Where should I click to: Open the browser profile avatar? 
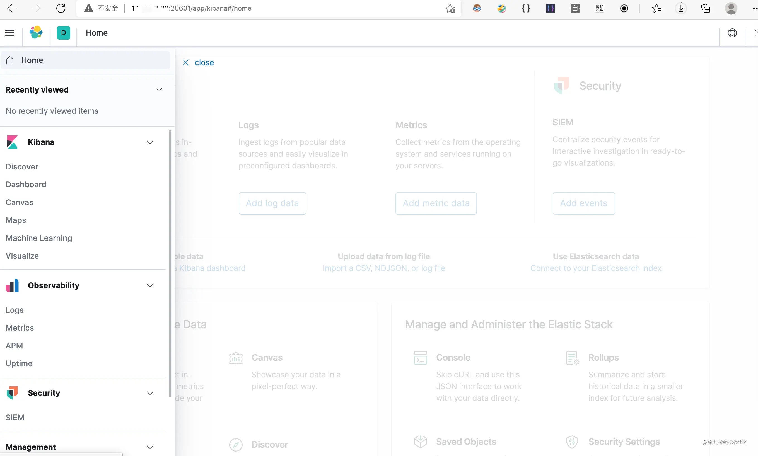click(x=731, y=8)
